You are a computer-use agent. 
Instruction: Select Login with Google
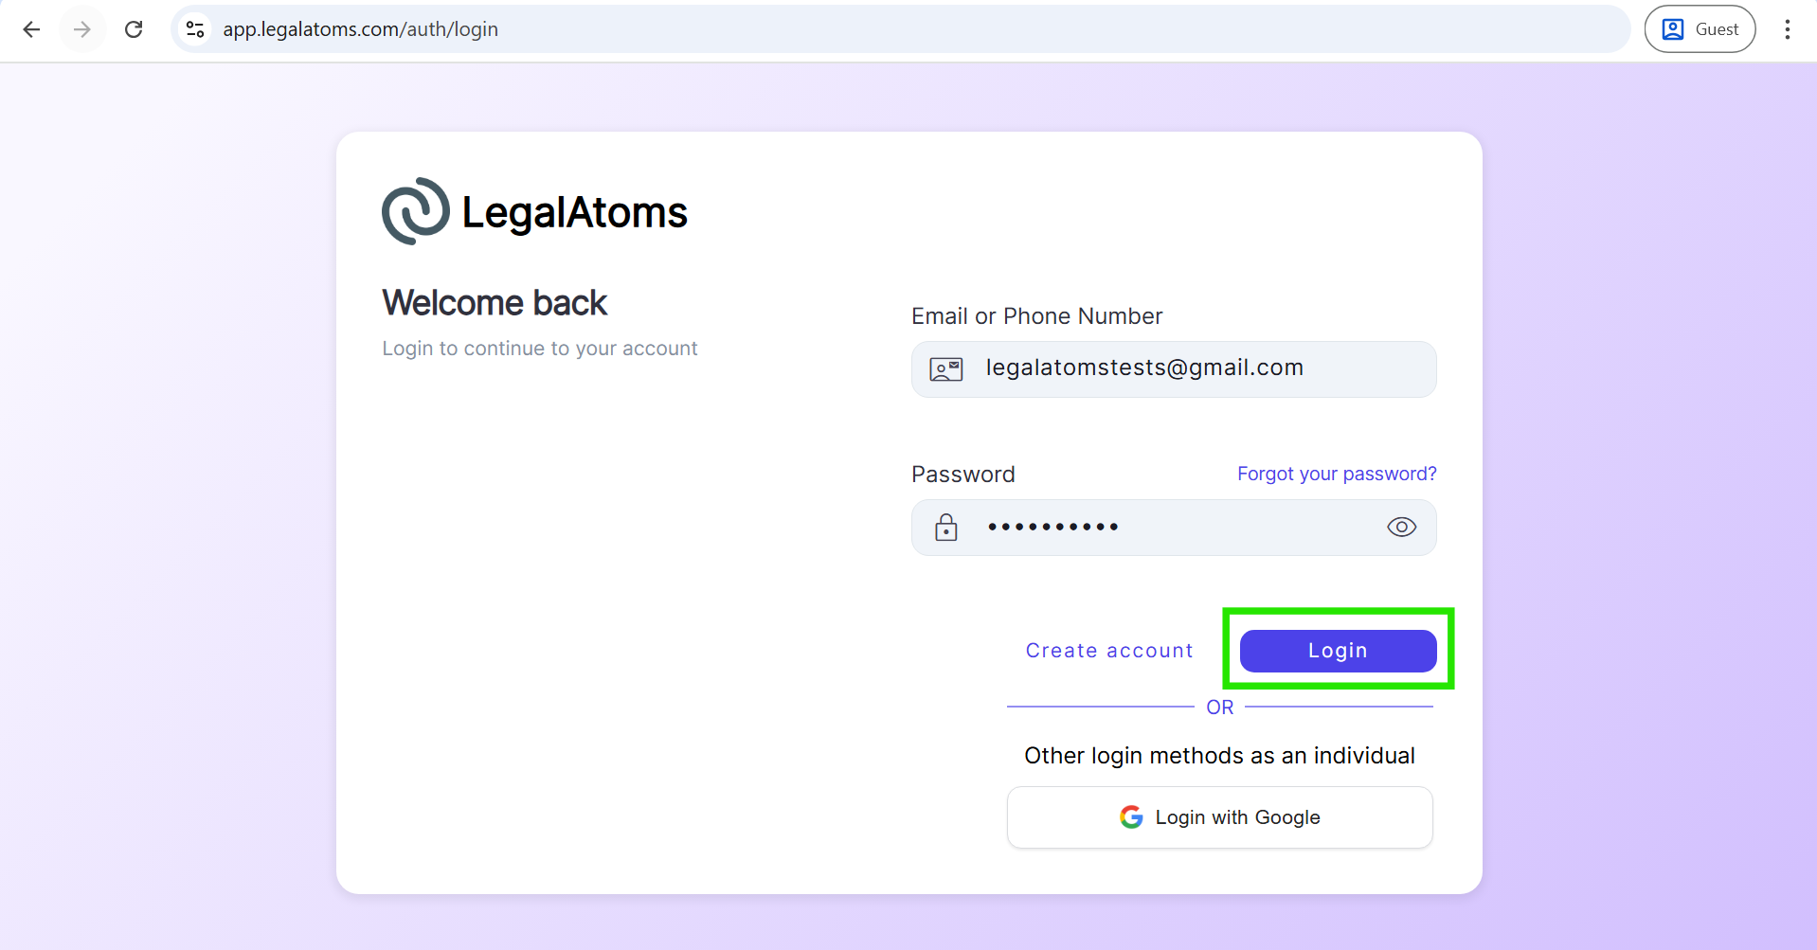pyautogui.click(x=1219, y=817)
